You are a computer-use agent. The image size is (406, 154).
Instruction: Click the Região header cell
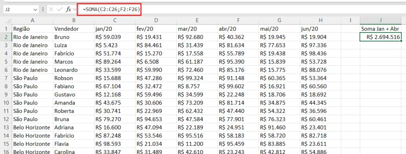pyautogui.click(x=33, y=29)
